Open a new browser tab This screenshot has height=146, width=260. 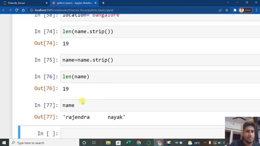point(103,3)
